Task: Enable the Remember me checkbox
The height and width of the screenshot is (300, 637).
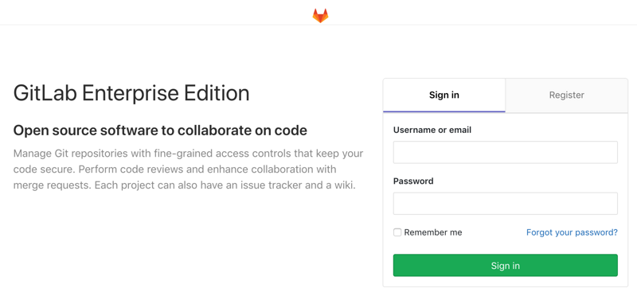Action: click(x=397, y=232)
